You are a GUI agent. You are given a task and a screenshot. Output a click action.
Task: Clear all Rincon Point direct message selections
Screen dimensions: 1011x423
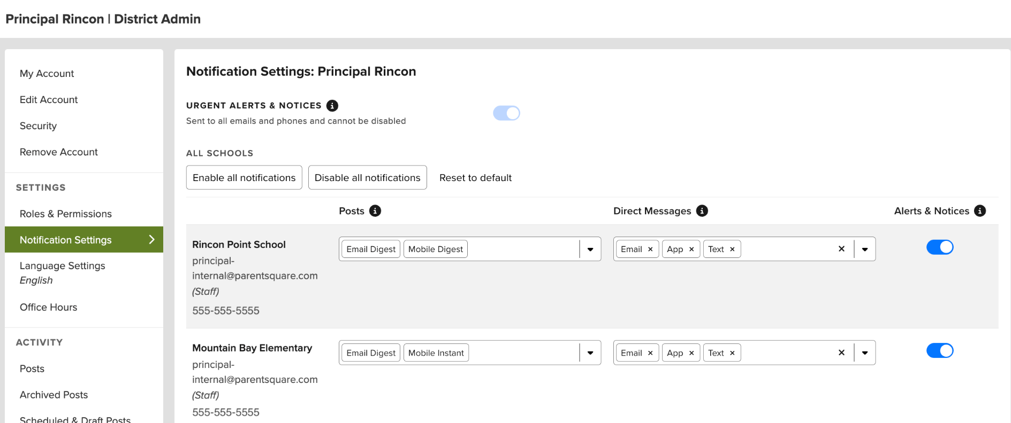[x=841, y=249]
